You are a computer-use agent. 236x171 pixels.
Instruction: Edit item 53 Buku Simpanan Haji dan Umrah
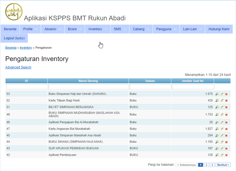tap(222, 94)
